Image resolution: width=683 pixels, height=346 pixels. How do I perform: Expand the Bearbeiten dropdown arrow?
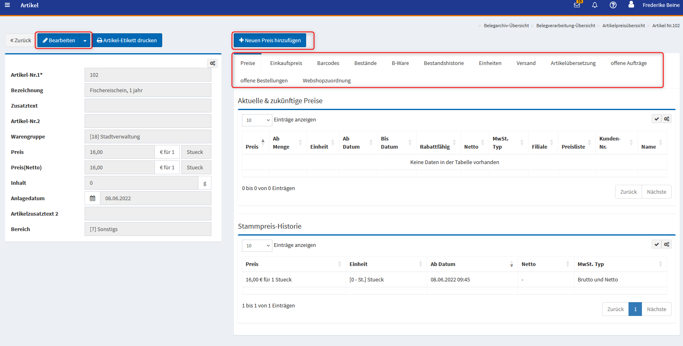coord(85,41)
